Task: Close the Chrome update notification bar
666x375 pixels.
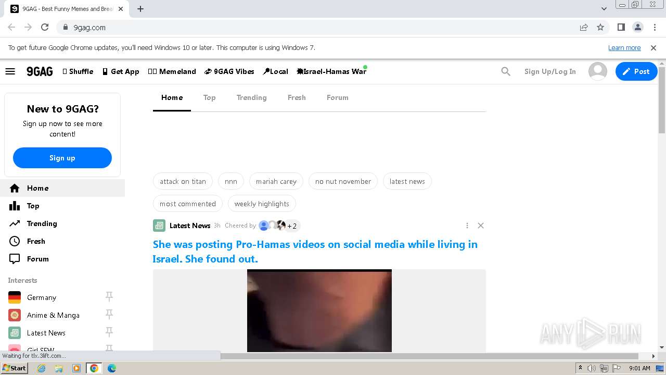Action: (x=654, y=47)
